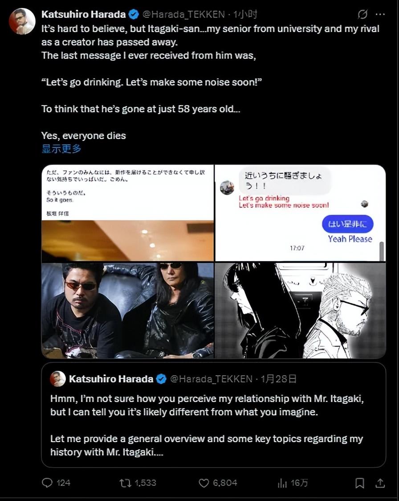Open the black and white manga illustration
The height and width of the screenshot is (501, 399).
tap(301, 310)
